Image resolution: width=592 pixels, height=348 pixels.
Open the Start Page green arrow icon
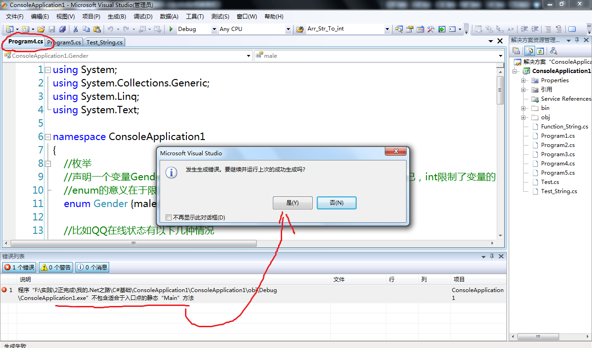tap(442, 29)
